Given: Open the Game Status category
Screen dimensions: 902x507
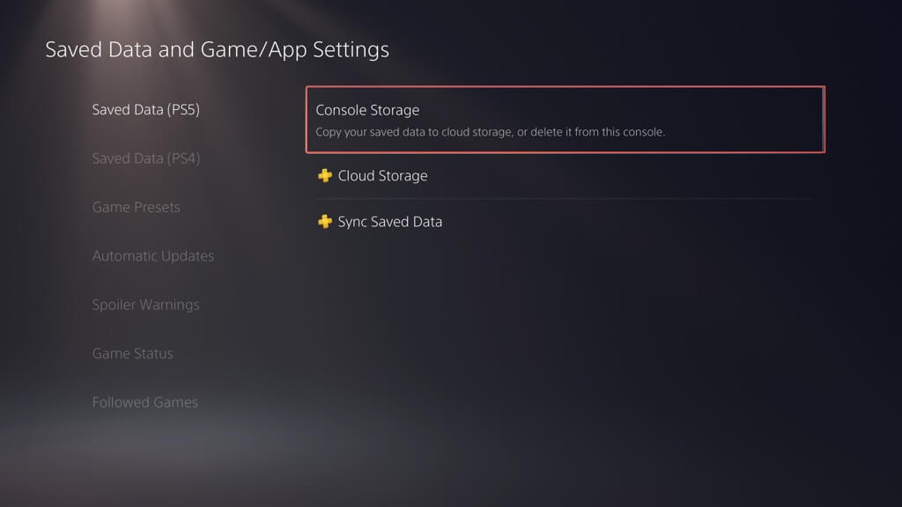Looking at the screenshot, I should coord(132,354).
